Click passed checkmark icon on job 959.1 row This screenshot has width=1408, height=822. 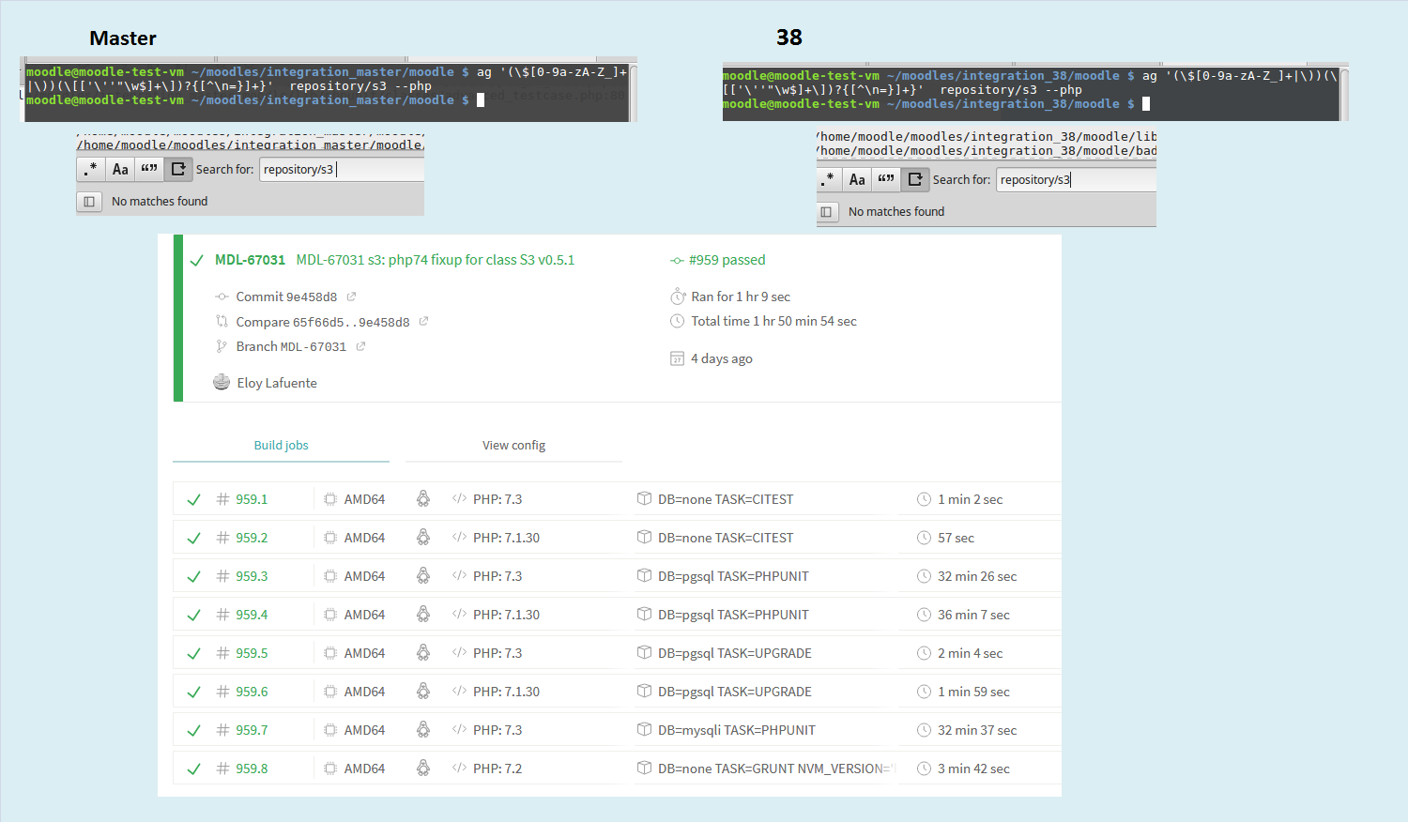coord(193,500)
